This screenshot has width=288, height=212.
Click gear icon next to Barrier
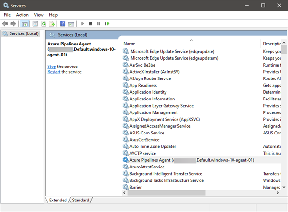[x=126, y=187]
